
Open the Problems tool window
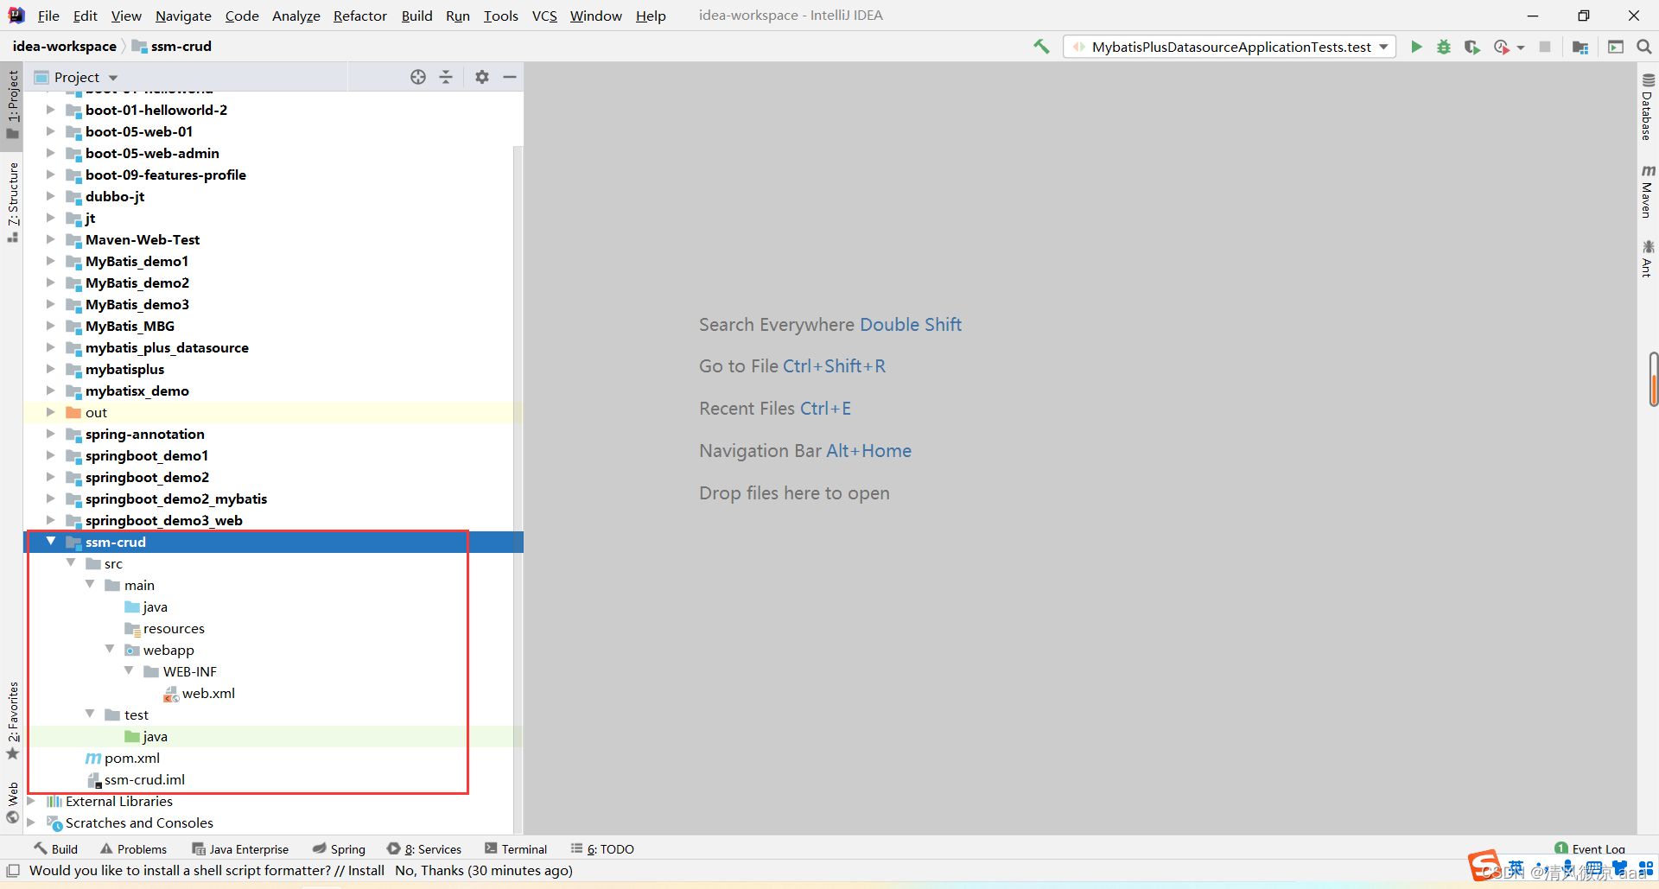coord(134,849)
